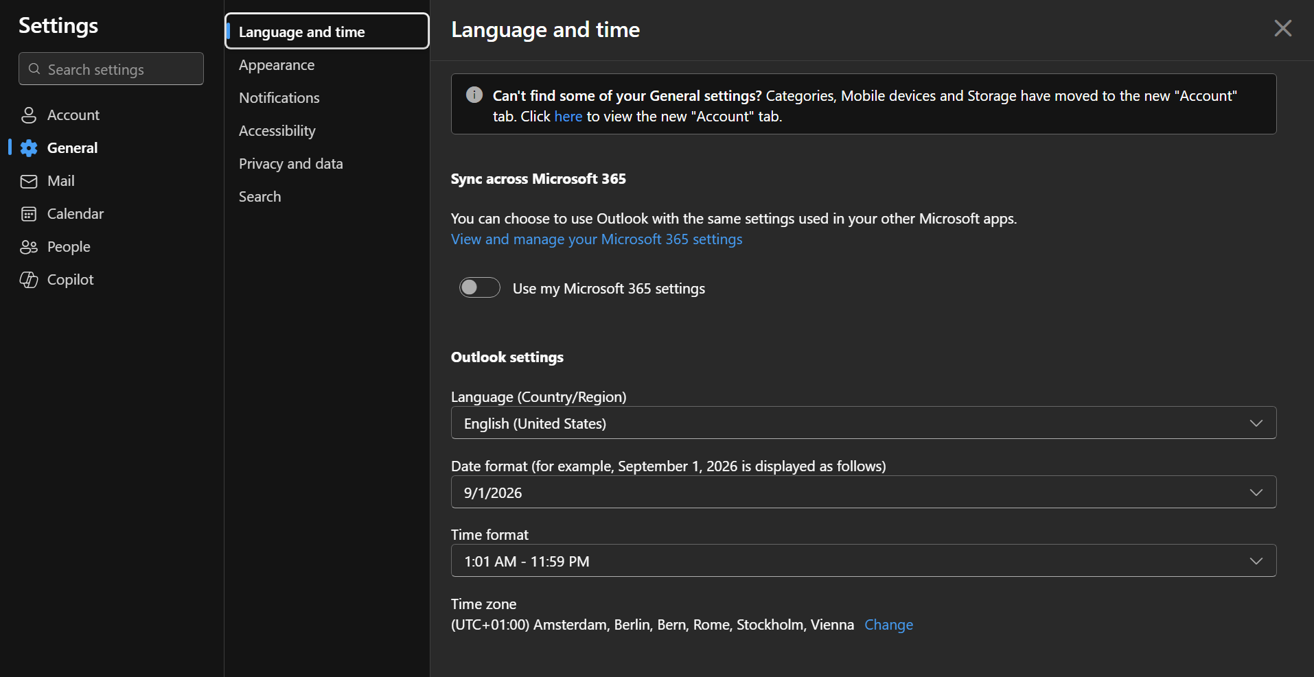Switch to Notifications settings
This screenshot has width=1314, height=677.
pyautogui.click(x=279, y=98)
